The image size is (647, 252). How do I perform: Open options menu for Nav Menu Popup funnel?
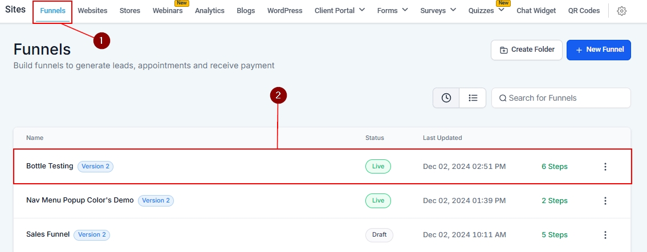point(605,201)
